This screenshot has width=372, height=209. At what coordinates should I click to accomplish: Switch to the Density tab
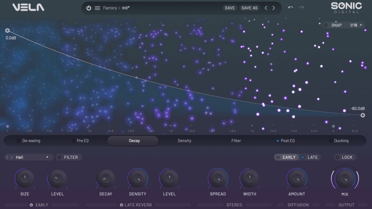184,141
